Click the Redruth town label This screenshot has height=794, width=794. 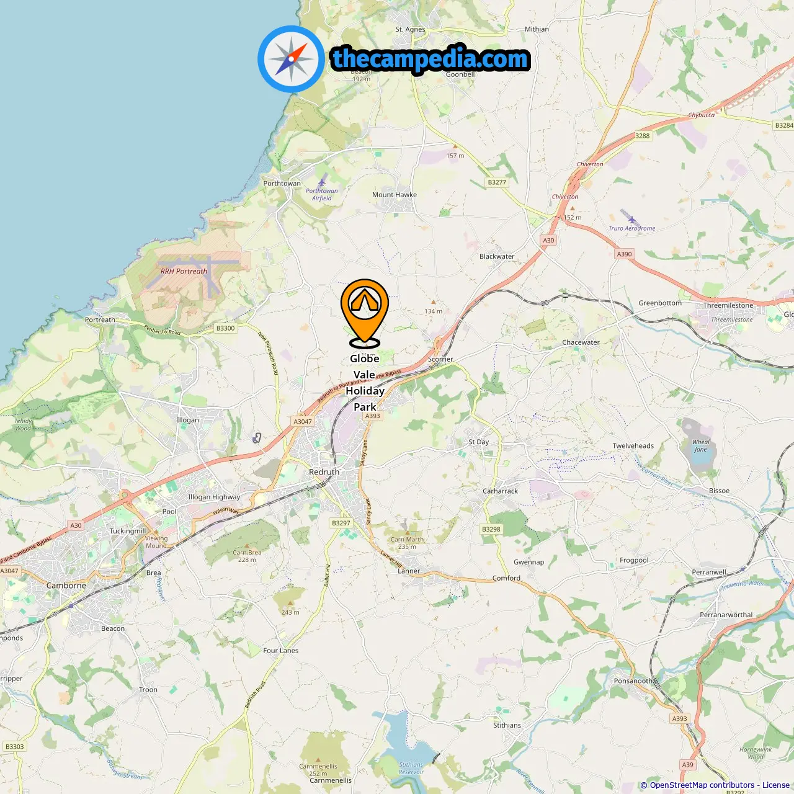pos(324,472)
